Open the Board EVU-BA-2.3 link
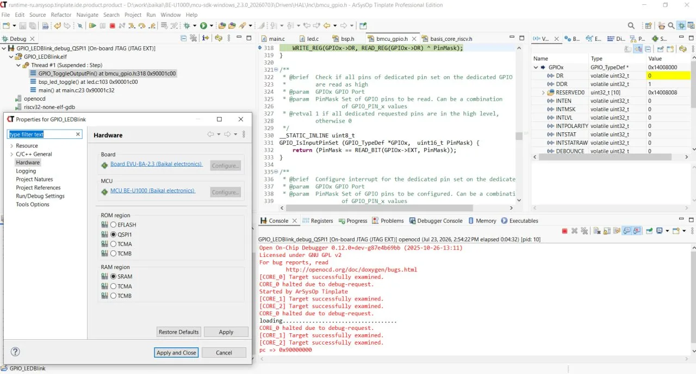696x374 pixels. pyautogui.click(x=156, y=164)
